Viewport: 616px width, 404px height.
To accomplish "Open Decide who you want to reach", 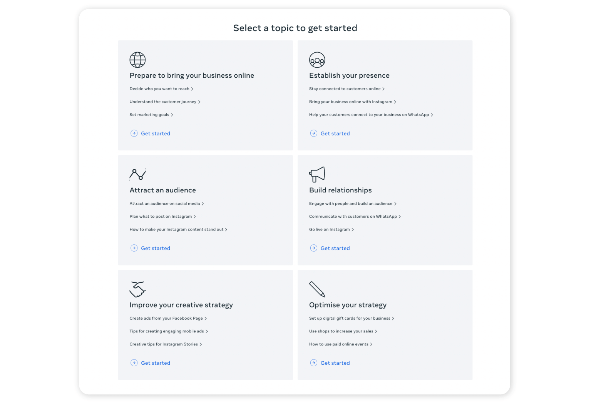I will pos(159,88).
